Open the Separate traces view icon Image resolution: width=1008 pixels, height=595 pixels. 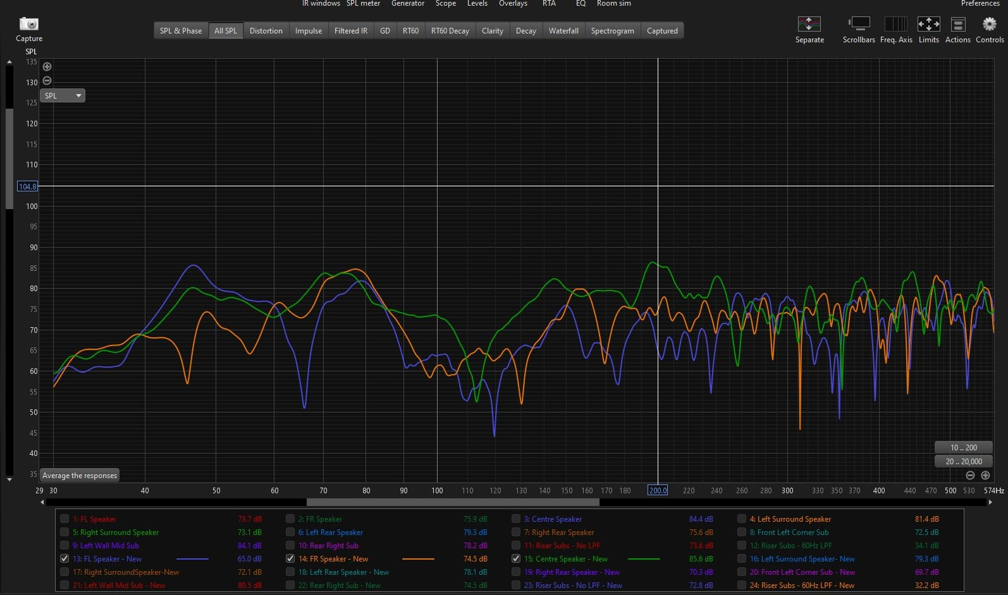[809, 24]
